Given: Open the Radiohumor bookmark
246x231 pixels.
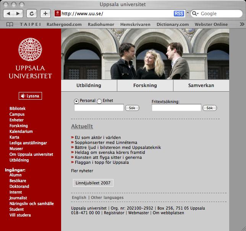Looking at the screenshot, I should coord(101,24).
